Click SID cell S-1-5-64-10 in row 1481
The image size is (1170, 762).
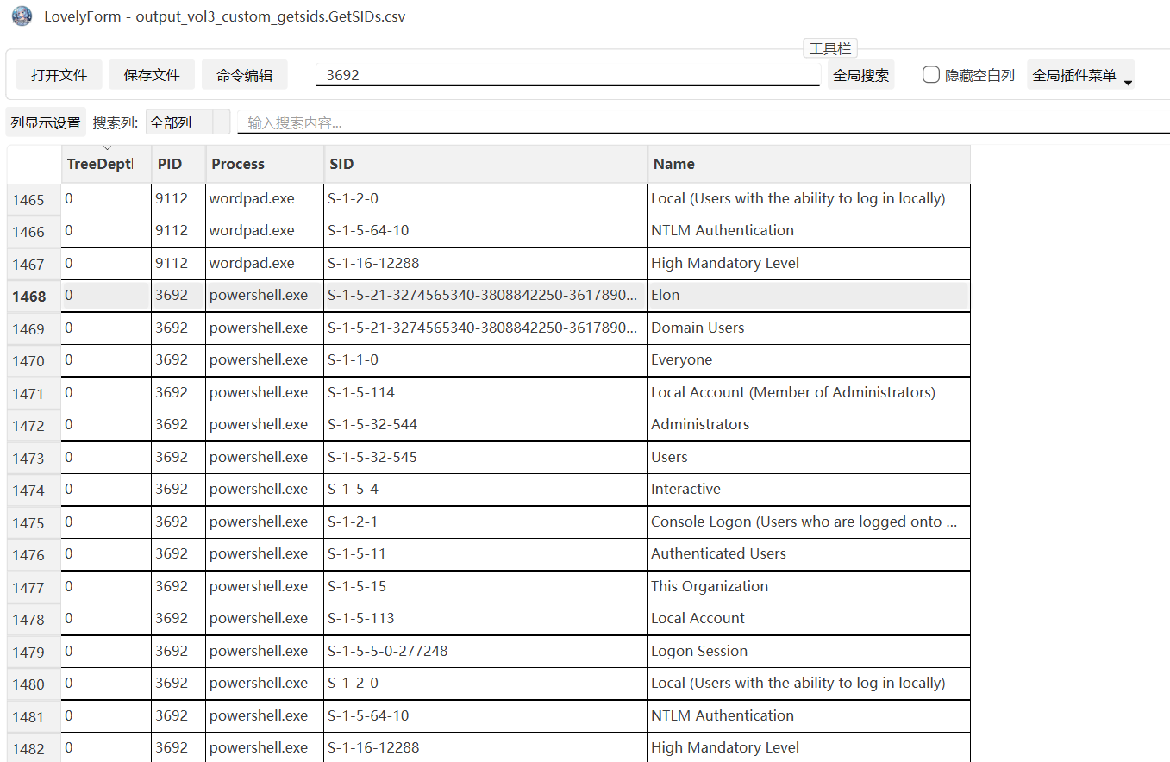(x=485, y=715)
